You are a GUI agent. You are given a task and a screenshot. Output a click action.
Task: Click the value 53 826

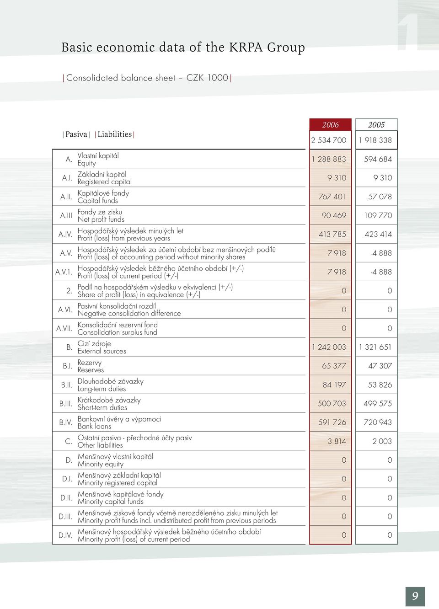380,385
